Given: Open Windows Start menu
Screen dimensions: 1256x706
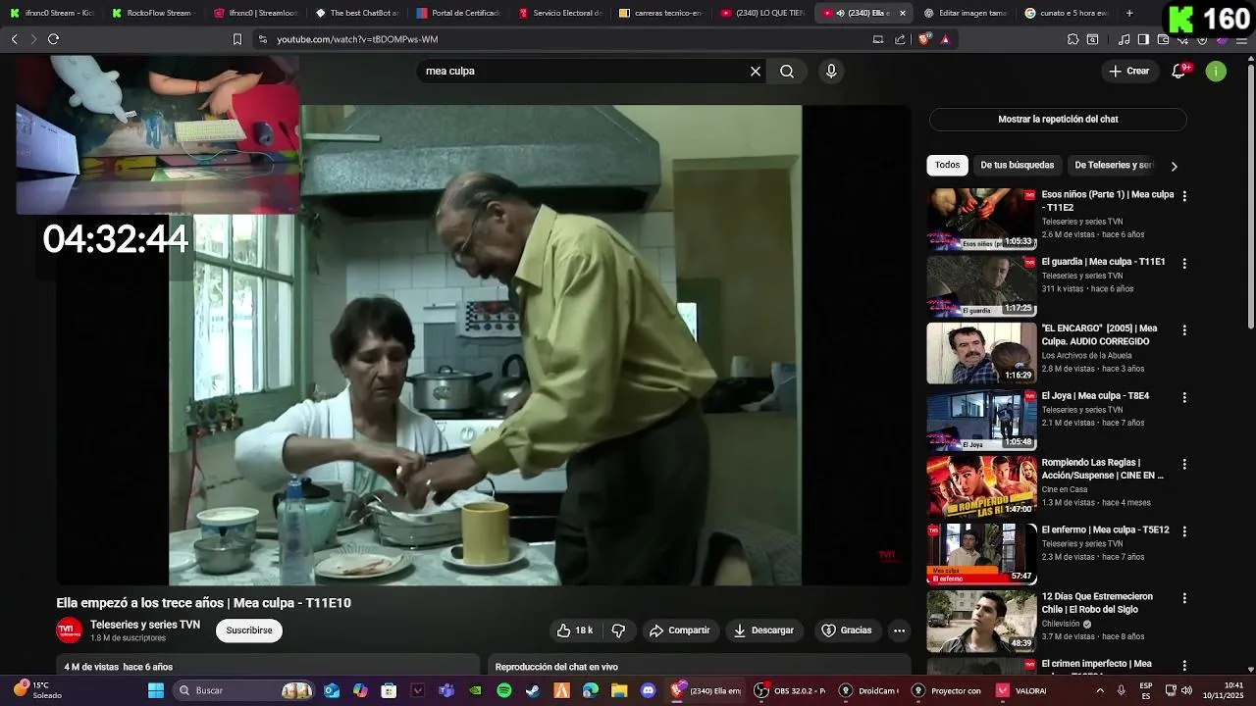Looking at the screenshot, I should pos(156,690).
